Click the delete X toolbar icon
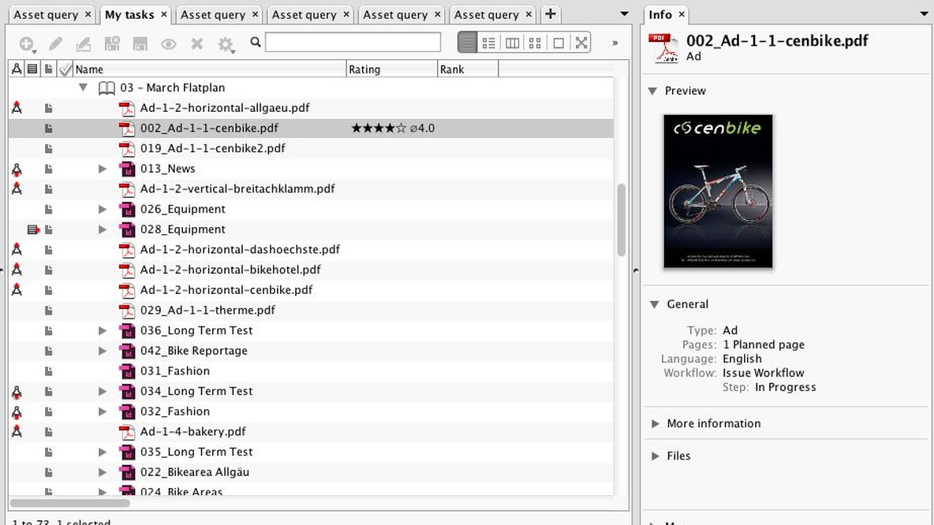 [197, 43]
